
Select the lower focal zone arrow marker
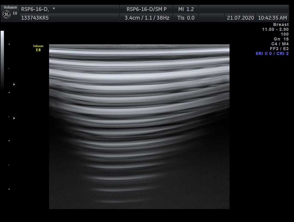pyautogui.click(x=14, y=118)
